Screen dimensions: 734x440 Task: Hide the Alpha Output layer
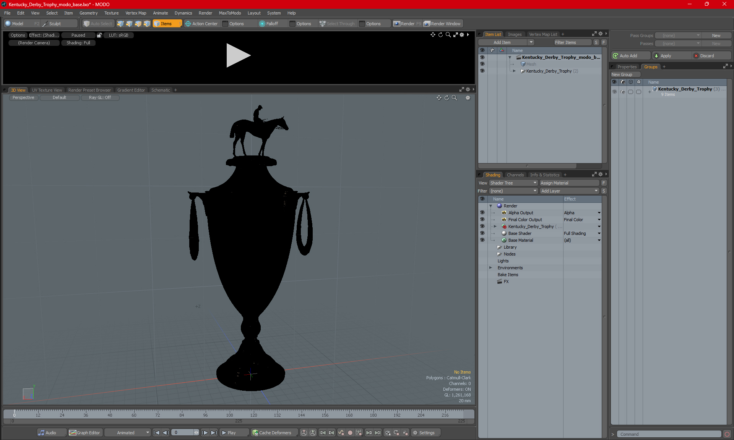482,213
